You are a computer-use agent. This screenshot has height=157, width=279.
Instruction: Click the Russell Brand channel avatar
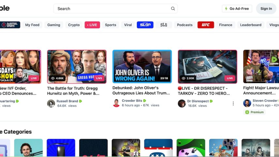point(51,103)
